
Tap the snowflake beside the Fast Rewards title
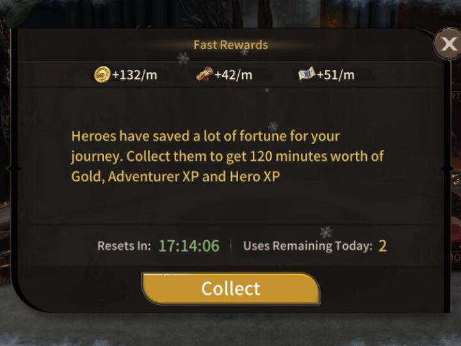click(183, 58)
